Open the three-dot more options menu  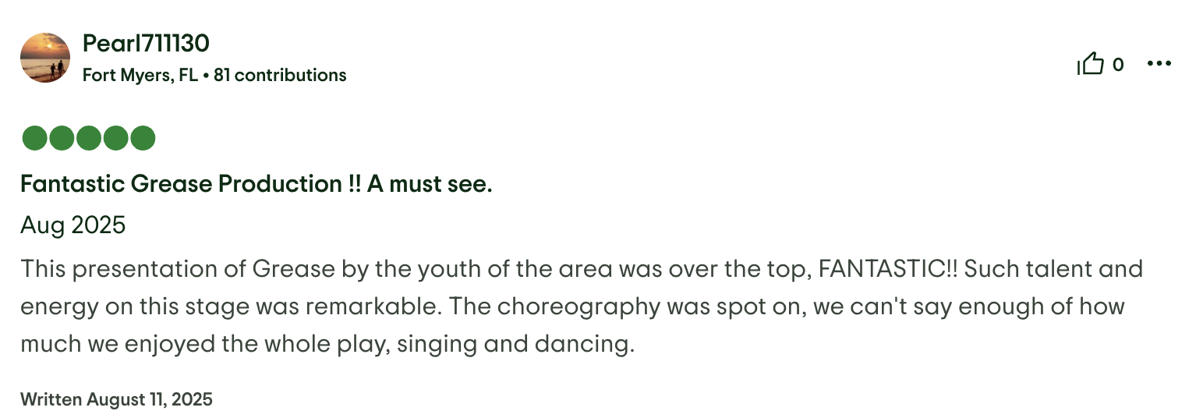tap(1159, 64)
